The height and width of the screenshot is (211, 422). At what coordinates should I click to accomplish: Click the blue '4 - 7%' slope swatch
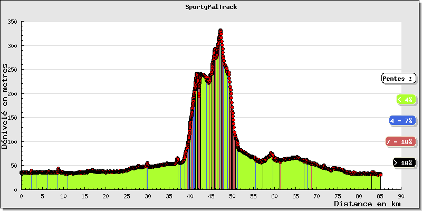tap(402, 121)
